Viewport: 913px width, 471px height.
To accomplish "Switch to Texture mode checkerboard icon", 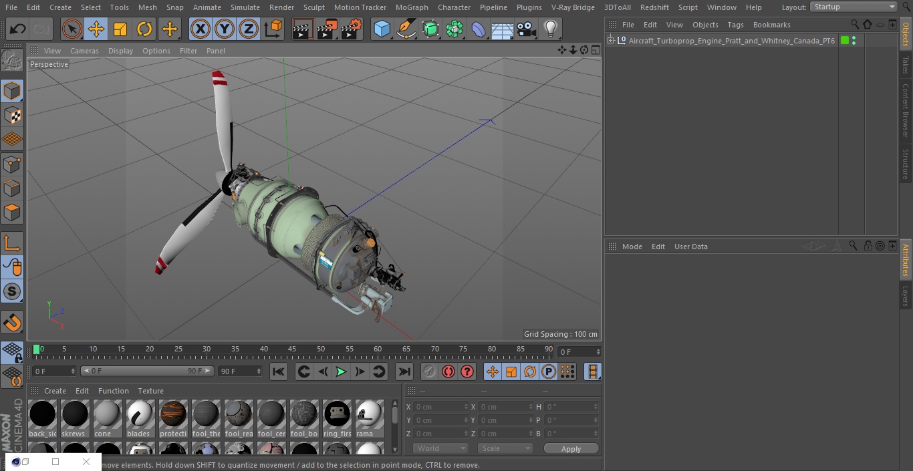I will [x=12, y=115].
